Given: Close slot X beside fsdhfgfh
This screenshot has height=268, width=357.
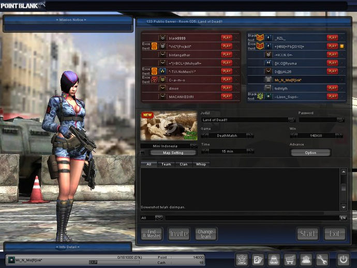Looking at the screenshot, I should click(x=342, y=88).
